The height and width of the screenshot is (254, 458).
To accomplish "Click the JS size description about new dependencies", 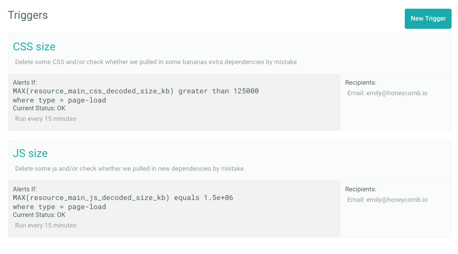I will click(129, 168).
